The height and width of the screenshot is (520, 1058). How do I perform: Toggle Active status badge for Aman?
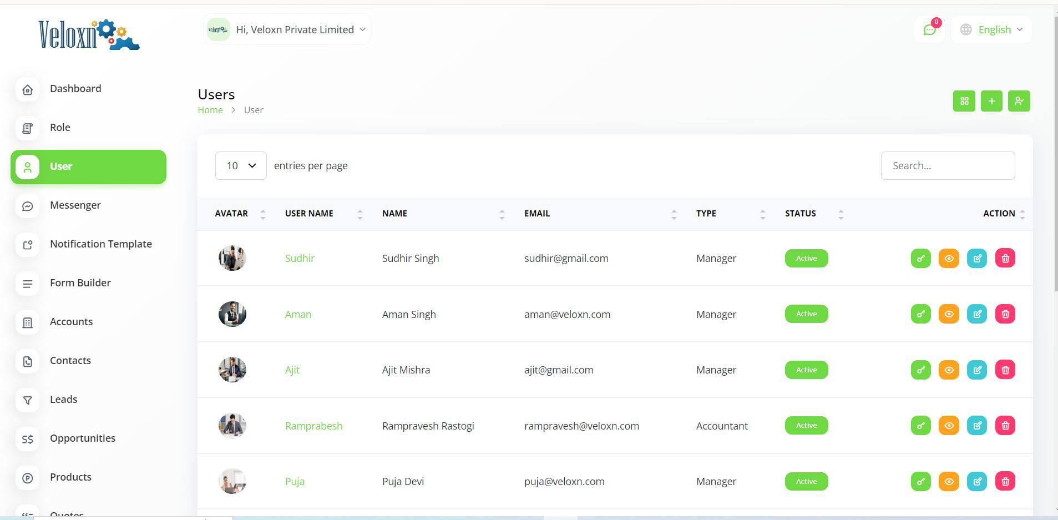pos(806,314)
